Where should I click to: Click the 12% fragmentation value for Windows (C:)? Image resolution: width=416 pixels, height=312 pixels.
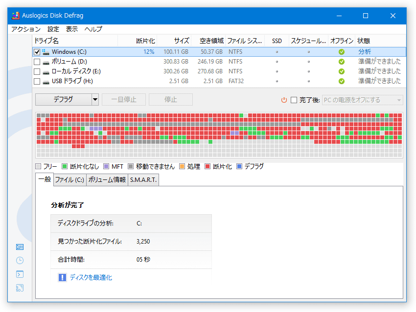point(149,52)
